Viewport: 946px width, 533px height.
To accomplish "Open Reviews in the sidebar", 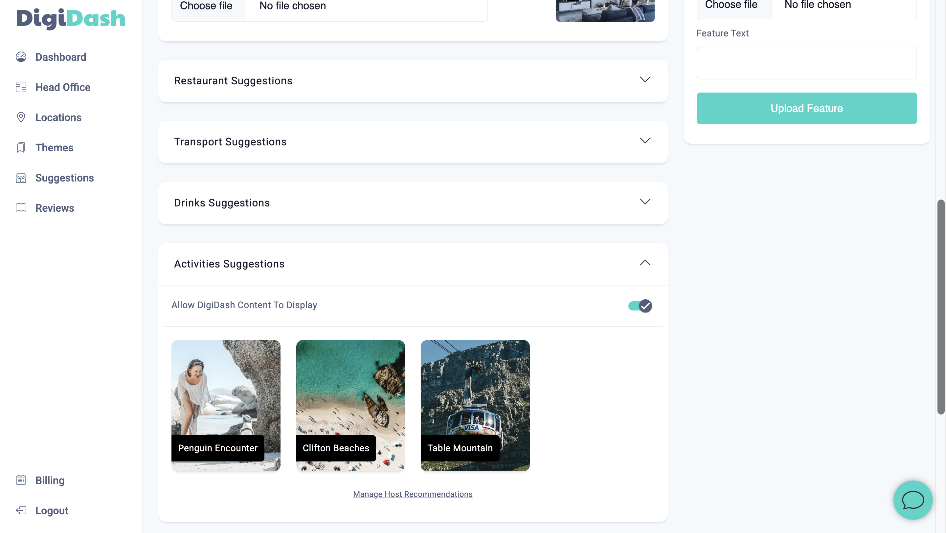I will tap(55, 208).
